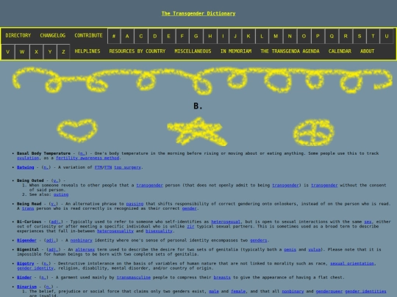The width and height of the screenshot is (397, 297).
Task: Follow the outing link under Being Outed
Action: tap(61, 195)
